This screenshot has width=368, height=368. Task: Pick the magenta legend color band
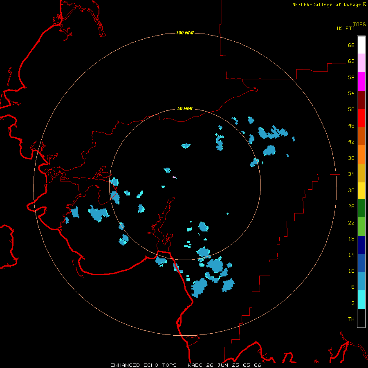(x=361, y=81)
